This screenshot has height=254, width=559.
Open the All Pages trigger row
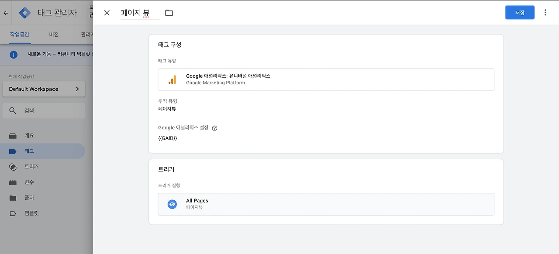tap(326, 204)
